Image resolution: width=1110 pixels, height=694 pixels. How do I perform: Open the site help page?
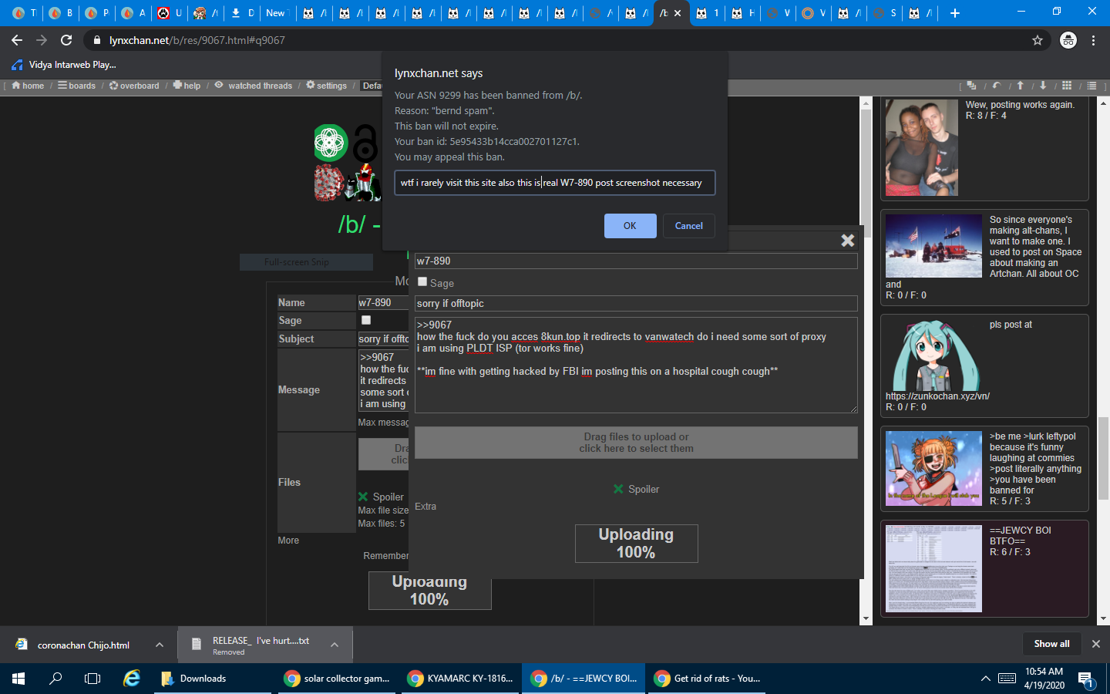pos(187,86)
